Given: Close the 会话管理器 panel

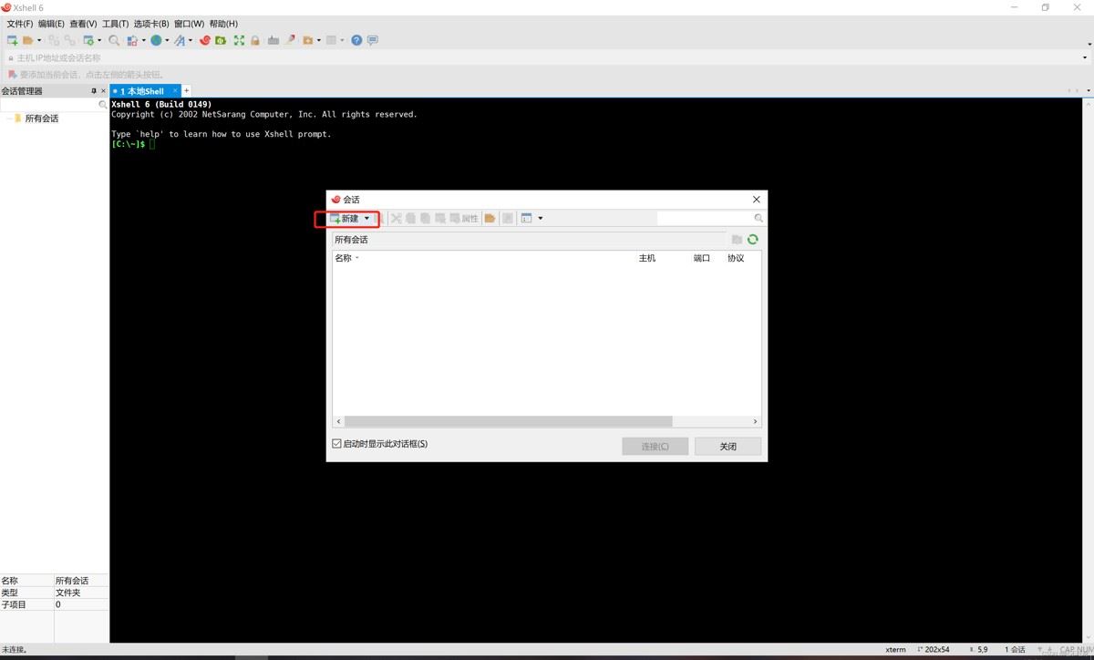Looking at the screenshot, I should coord(103,91).
